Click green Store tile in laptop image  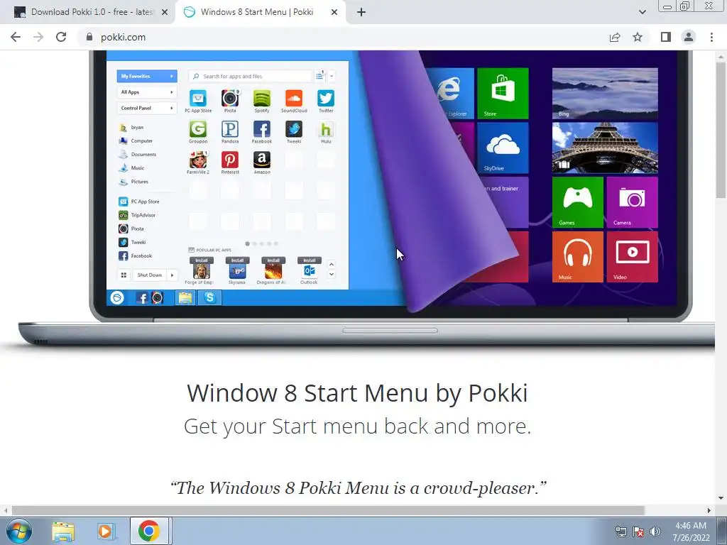[503, 93]
